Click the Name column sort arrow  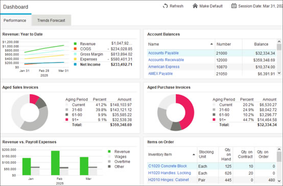tap(211, 44)
